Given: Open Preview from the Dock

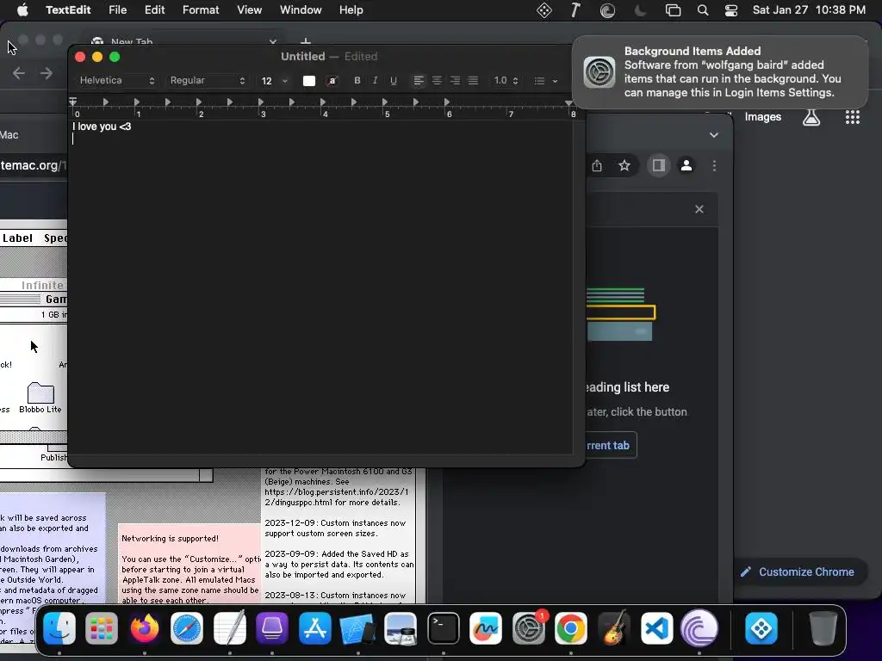Looking at the screenshot, I should [x=401, y=627].
